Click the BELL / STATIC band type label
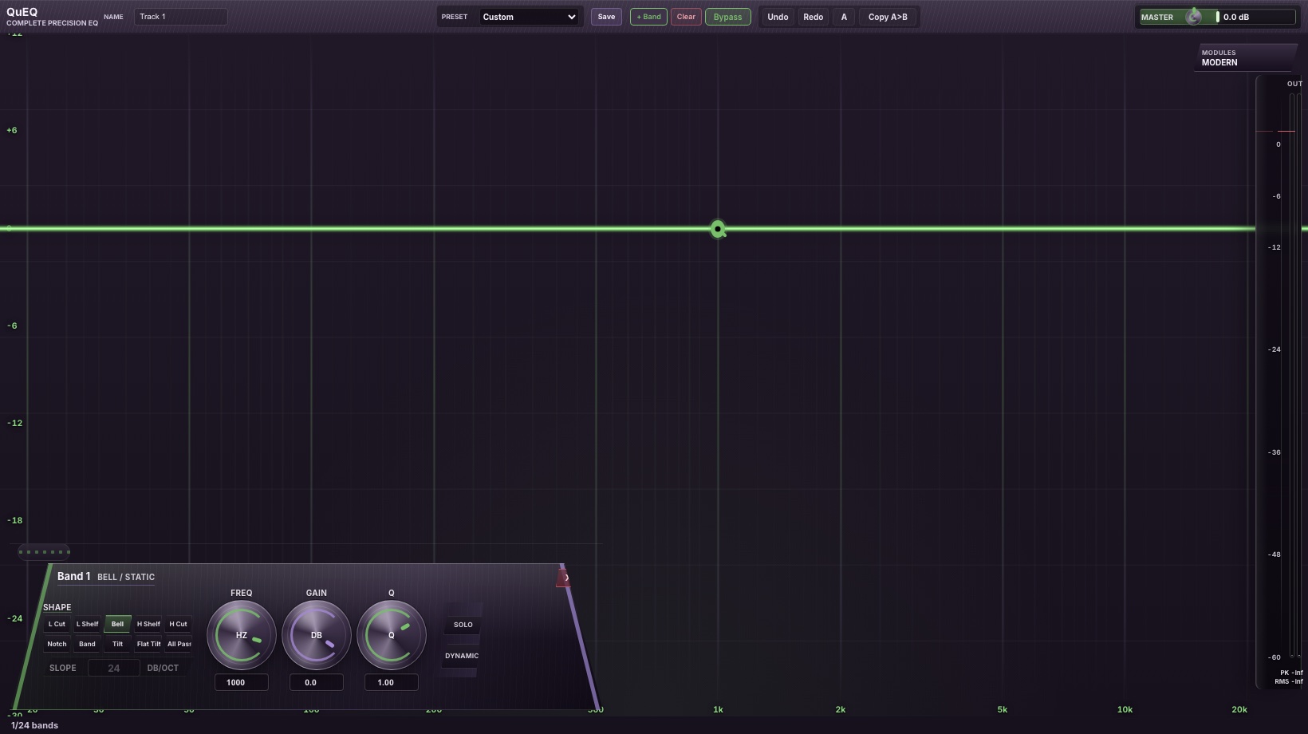The width and height of the screenshot is (1308, 734). click(126, 577)
